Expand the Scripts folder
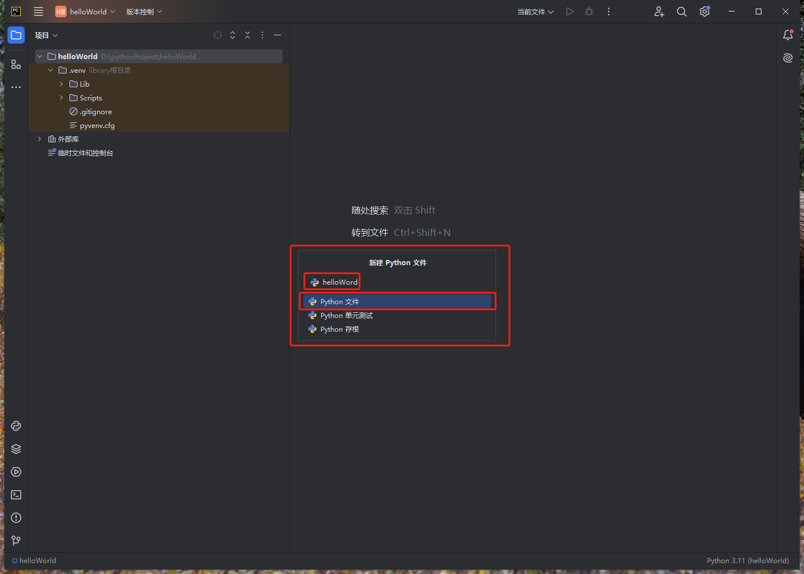The height and width of the screenshot is (574, 804). tap(61, 98)
